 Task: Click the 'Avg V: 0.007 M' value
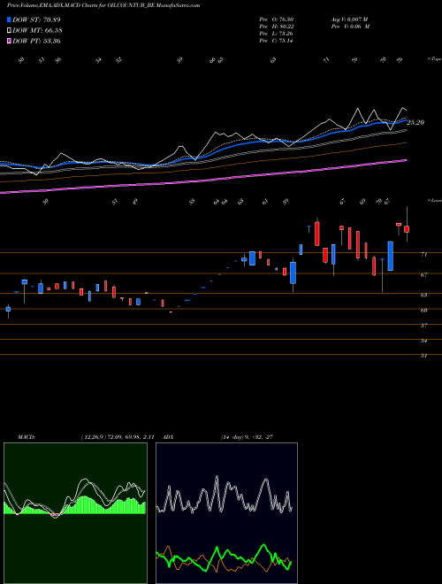349,19
